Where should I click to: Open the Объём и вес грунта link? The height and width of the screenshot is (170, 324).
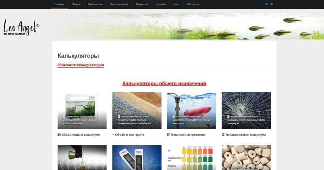click(130, 135)
